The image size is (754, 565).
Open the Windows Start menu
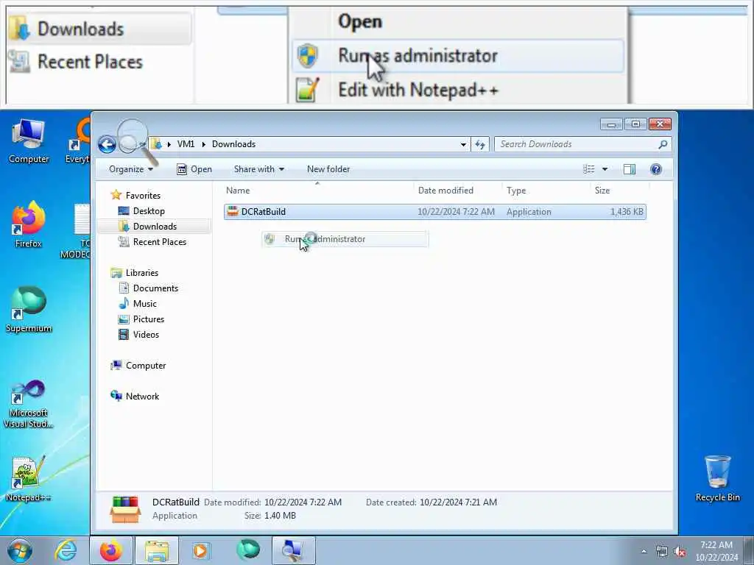(x=20, y=550)
